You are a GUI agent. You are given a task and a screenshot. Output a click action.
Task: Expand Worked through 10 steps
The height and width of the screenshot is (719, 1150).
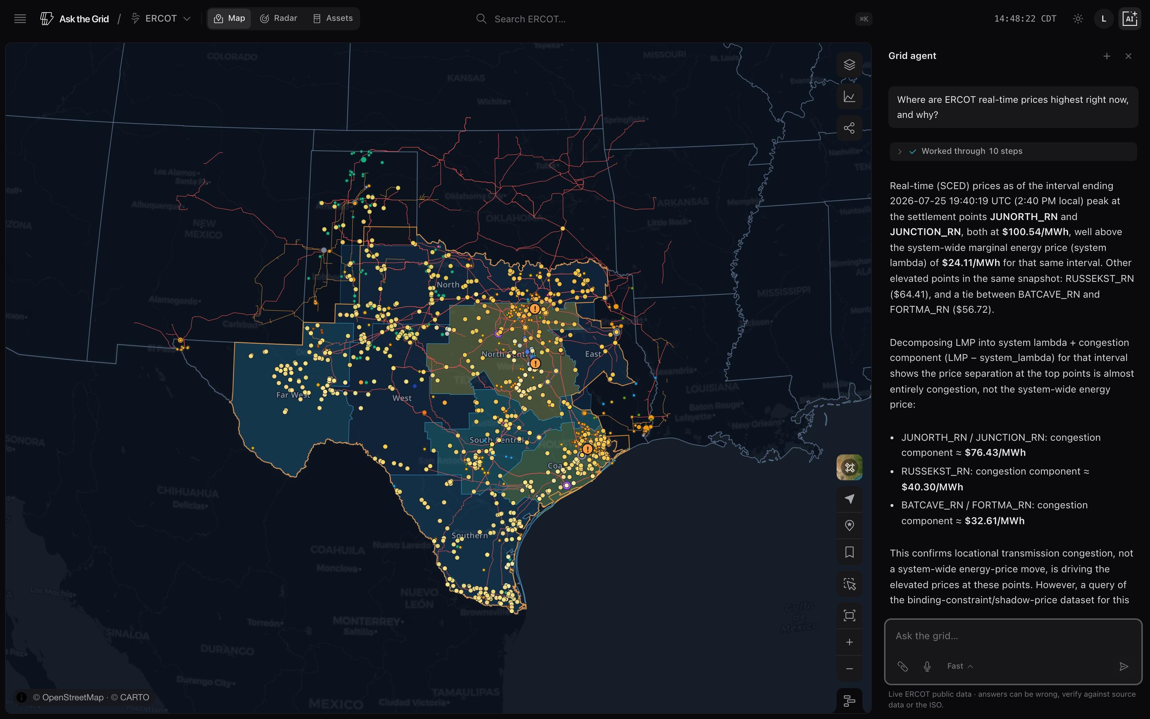point(1013,151)
